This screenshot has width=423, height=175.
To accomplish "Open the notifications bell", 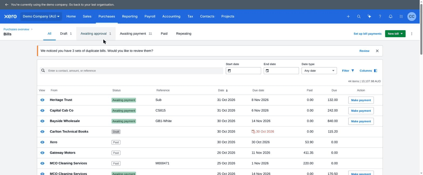I will [390, 16].
